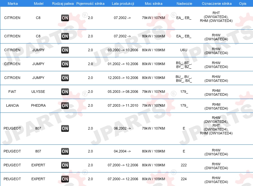
Task: Click EXPERT model in body 222 row
Action: 38,165
